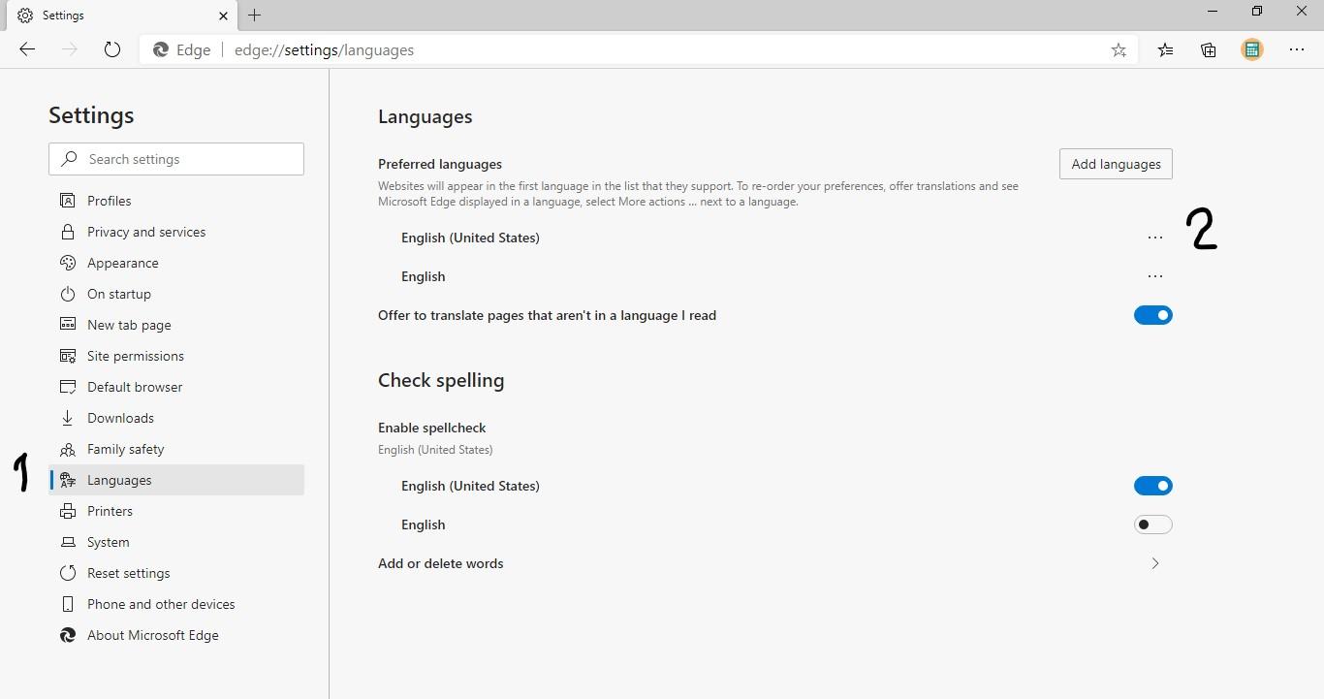Select Languages in settings sidebar

[176, 480]
